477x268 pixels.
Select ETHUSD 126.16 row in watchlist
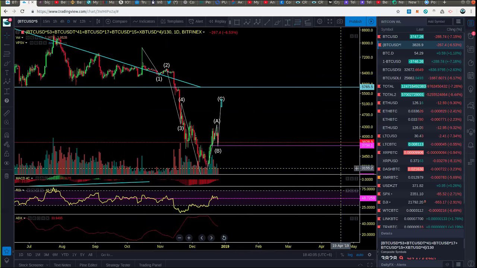point(420,103)
